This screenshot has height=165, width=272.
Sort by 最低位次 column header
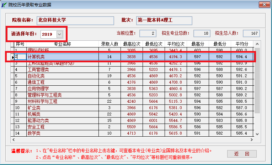[154, 44]
